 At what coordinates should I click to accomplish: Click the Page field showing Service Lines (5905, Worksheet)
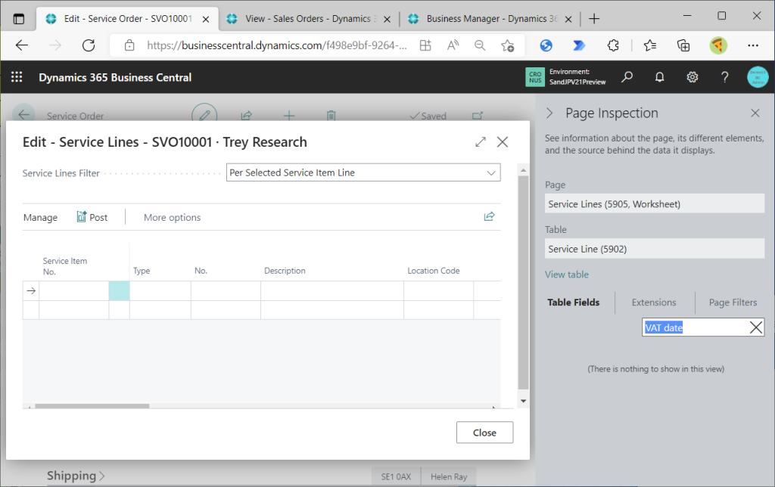click(655, 204)
